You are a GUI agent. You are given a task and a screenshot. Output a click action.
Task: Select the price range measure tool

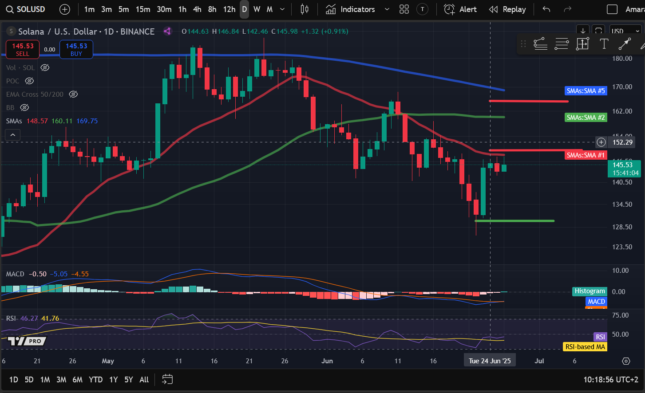pos(582,43)
